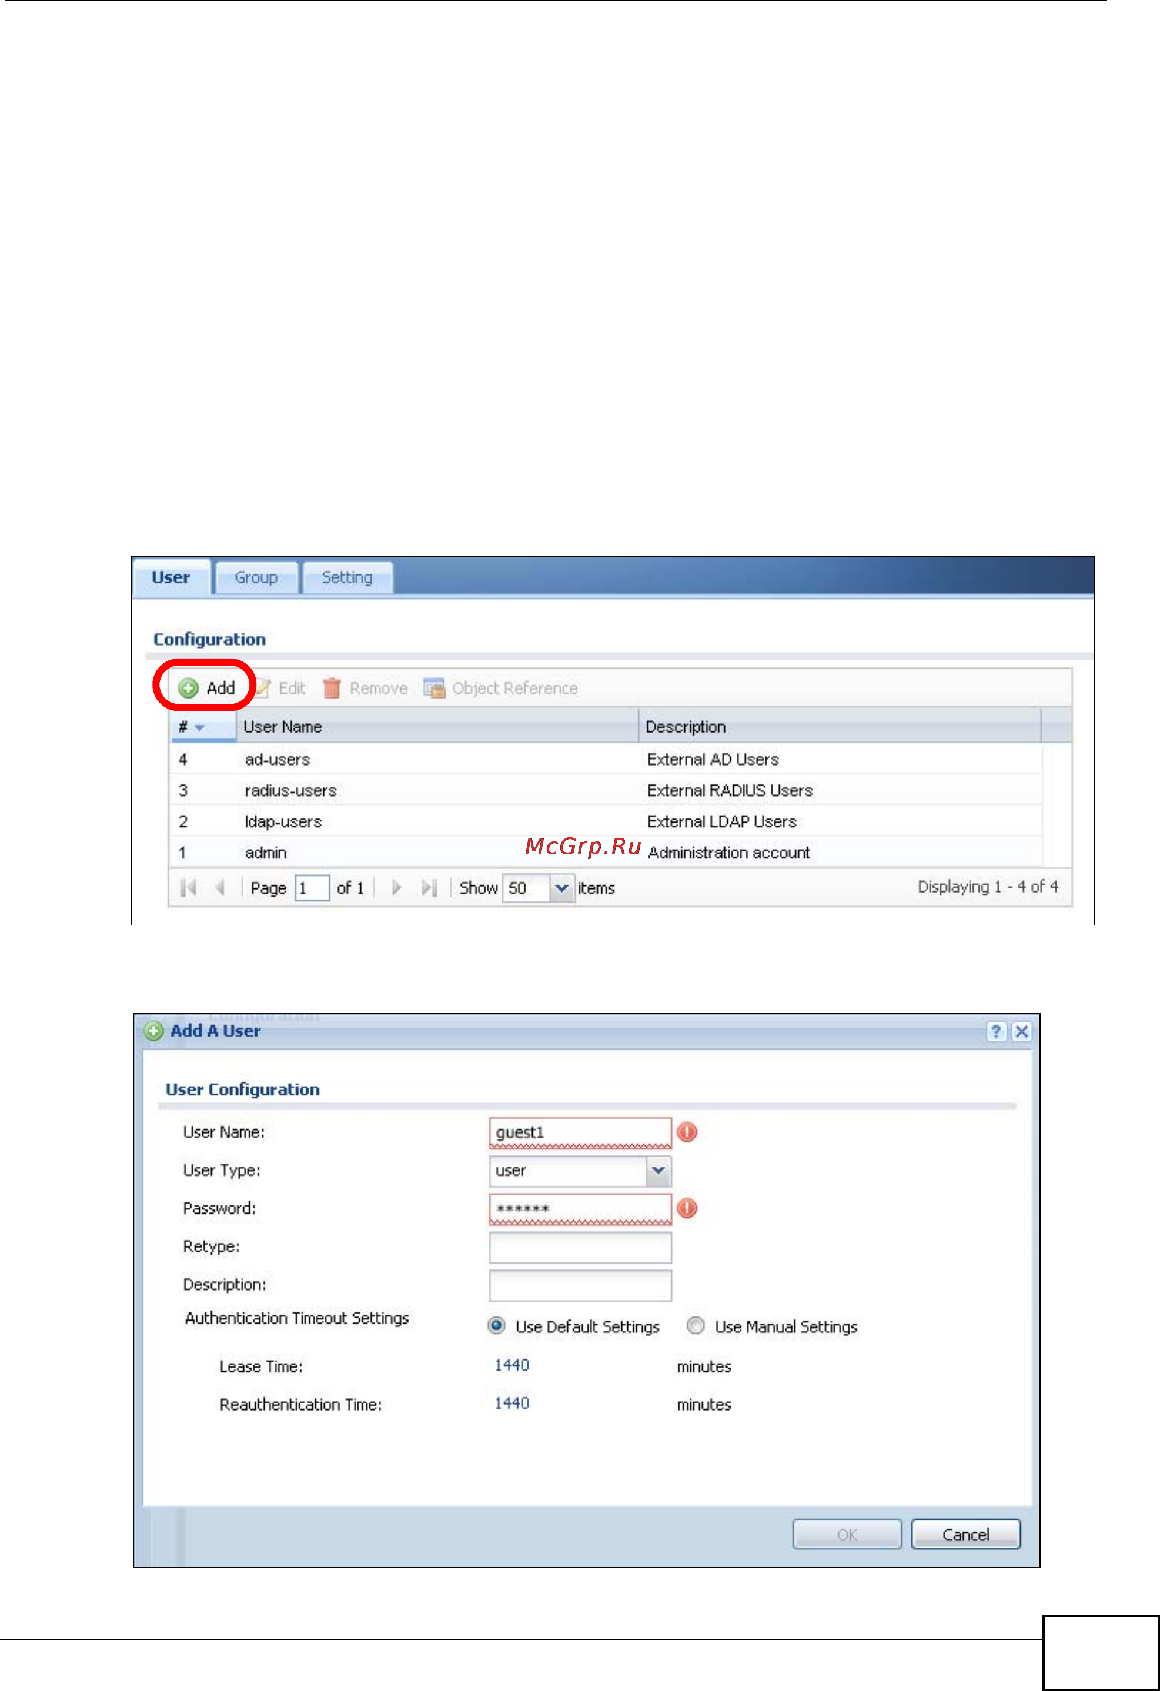Viewport: 1160px width, 1691px height.
Task: Click the User Name field containing guest1
Action: tap(580, 1132)
